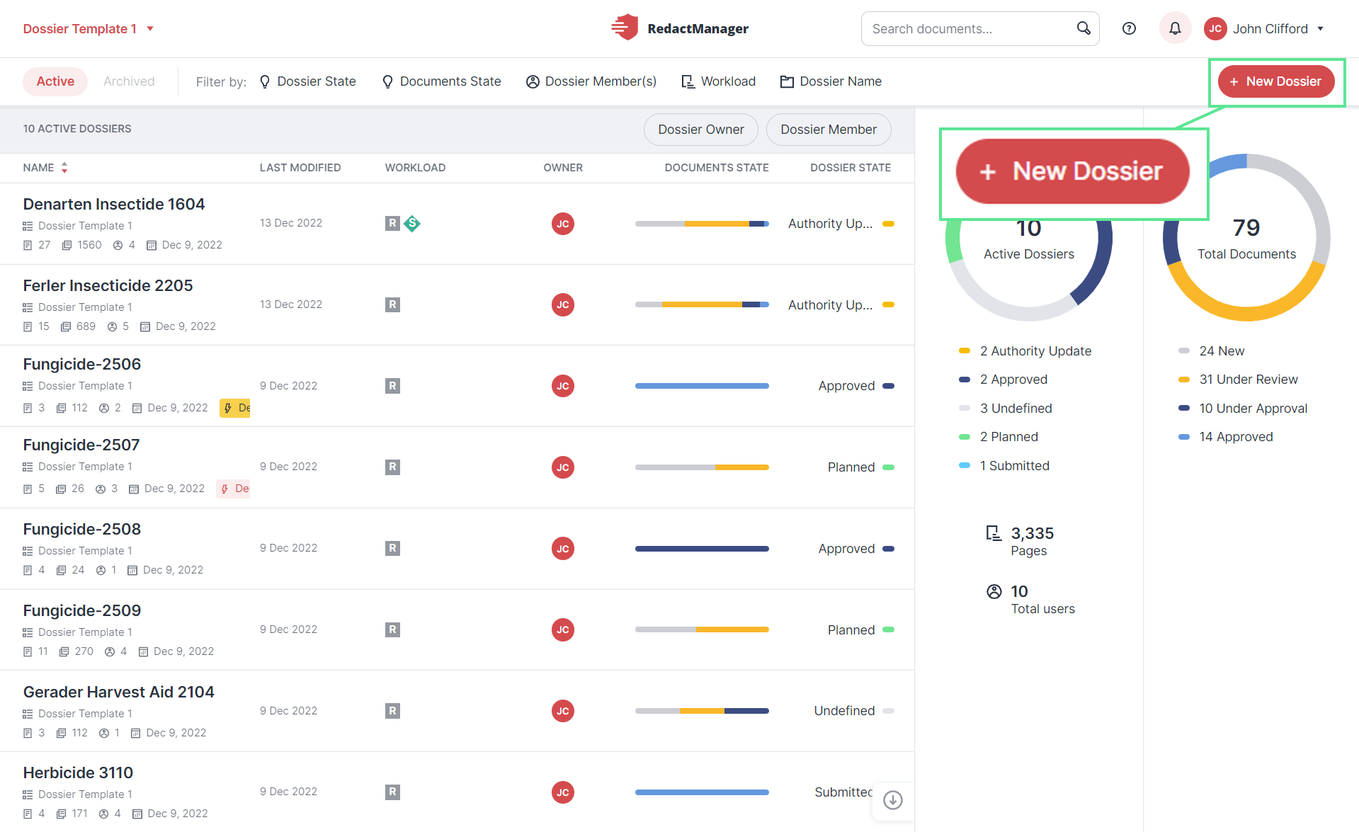Focus the Search documents input field
Image resolution: width=1359 pixels, height=832 pixels.
(x=980, y=28)
